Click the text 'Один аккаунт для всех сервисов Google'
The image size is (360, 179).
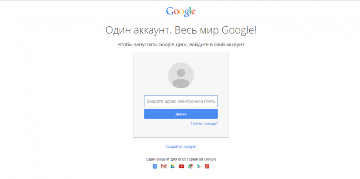click(181, 159)
